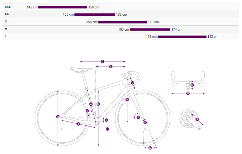This screenshot has height=154, width=242.
Task: Select the J bottom bracket drop marker
Action: (x=106, y=120)
